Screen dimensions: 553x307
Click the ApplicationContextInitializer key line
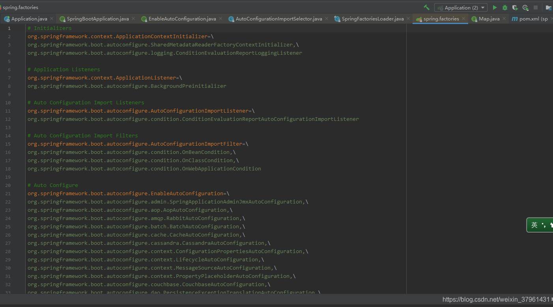coord(121,36)
